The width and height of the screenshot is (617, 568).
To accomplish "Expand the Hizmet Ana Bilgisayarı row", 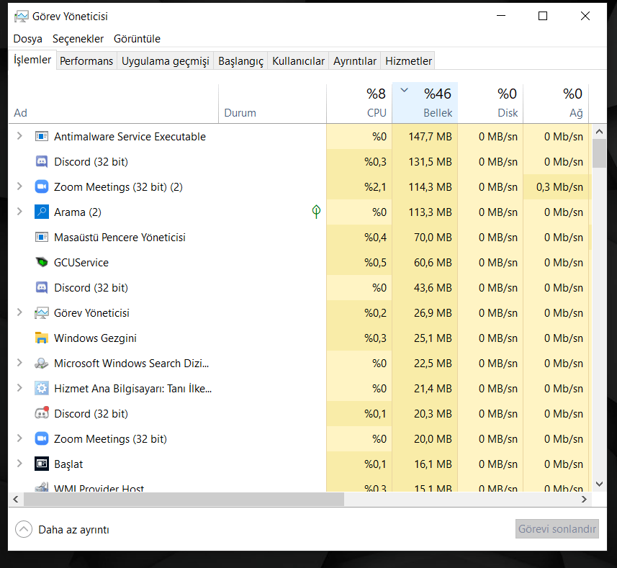I will [19, 388].
